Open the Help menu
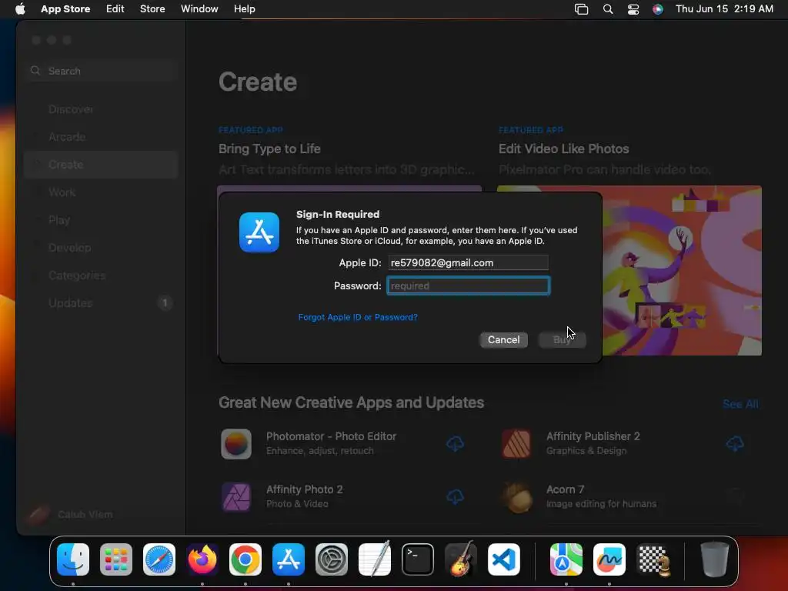 click(244, 9)
